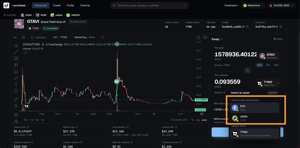Activate the zoom-in tool
The width and height of the screenshot is (300, 148).
[x=16, y=106]
